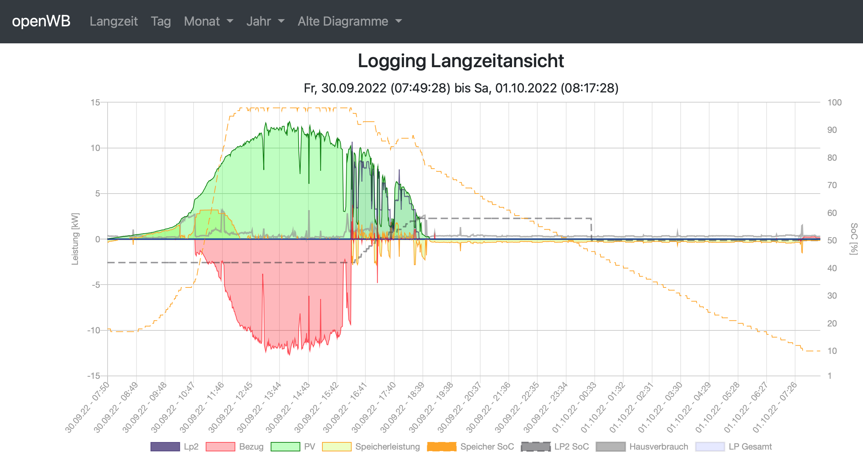Click the green PV legend box

coord(285,447)
